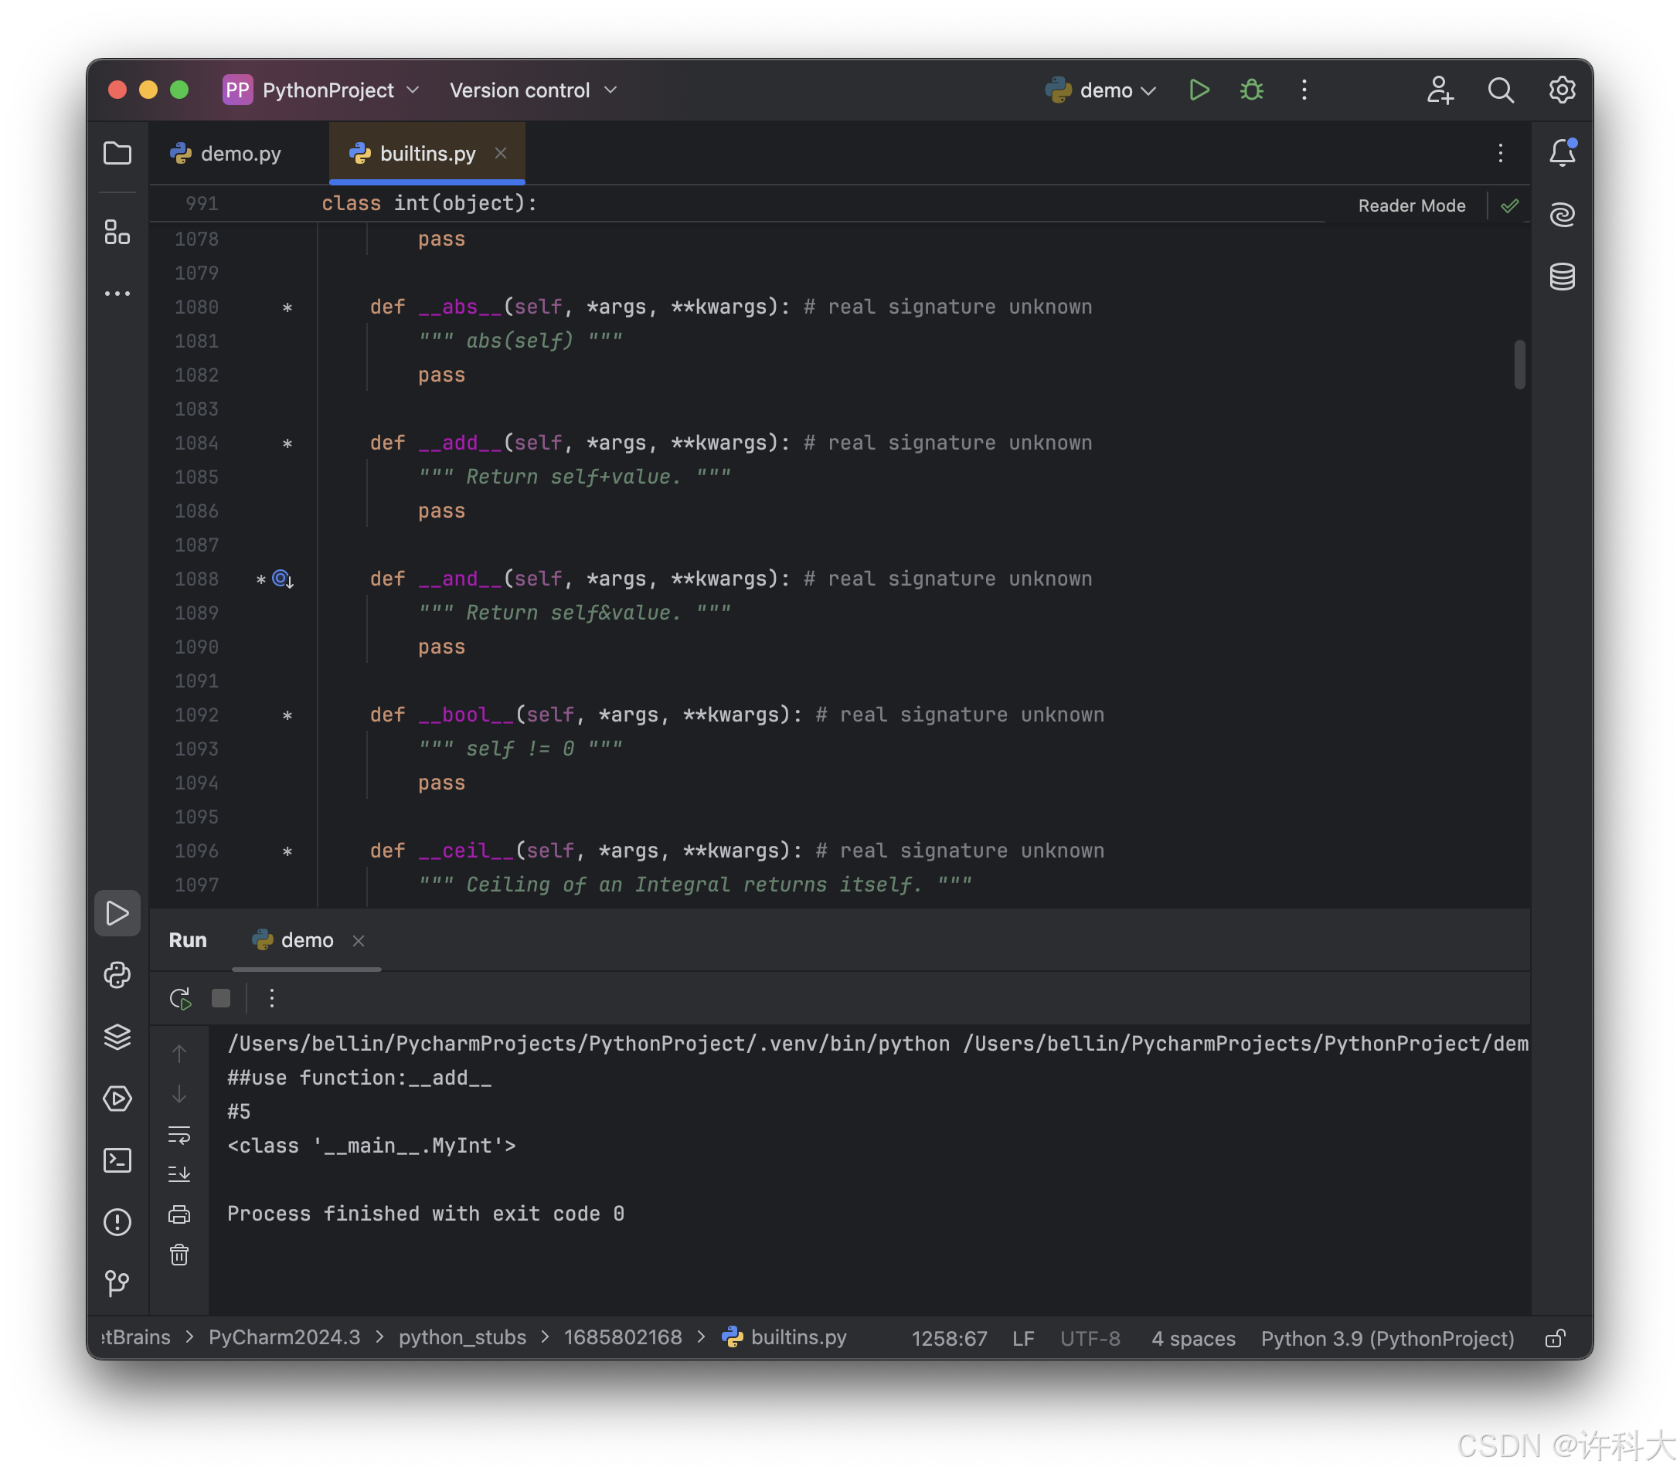Close the builtins.py tab

tap(501, 153)
